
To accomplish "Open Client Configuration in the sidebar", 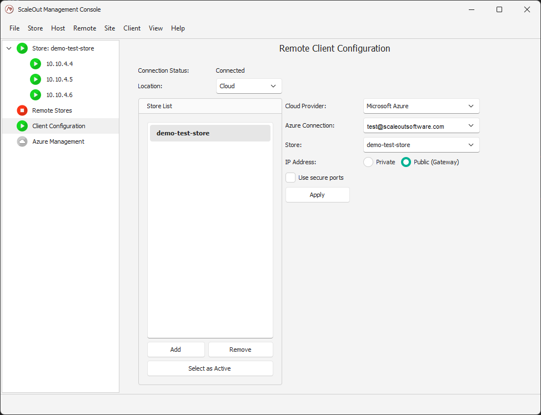I will pos(59,126).
